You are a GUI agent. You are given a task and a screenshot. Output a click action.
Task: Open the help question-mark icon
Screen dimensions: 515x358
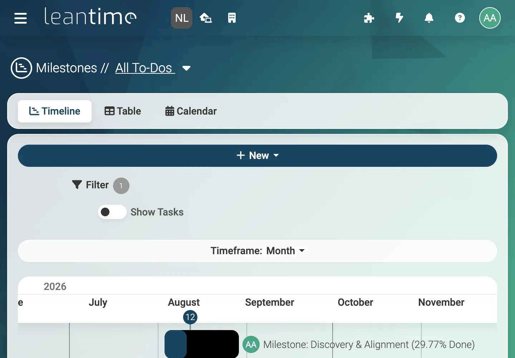pyautogui.click(x=460, y=18)
